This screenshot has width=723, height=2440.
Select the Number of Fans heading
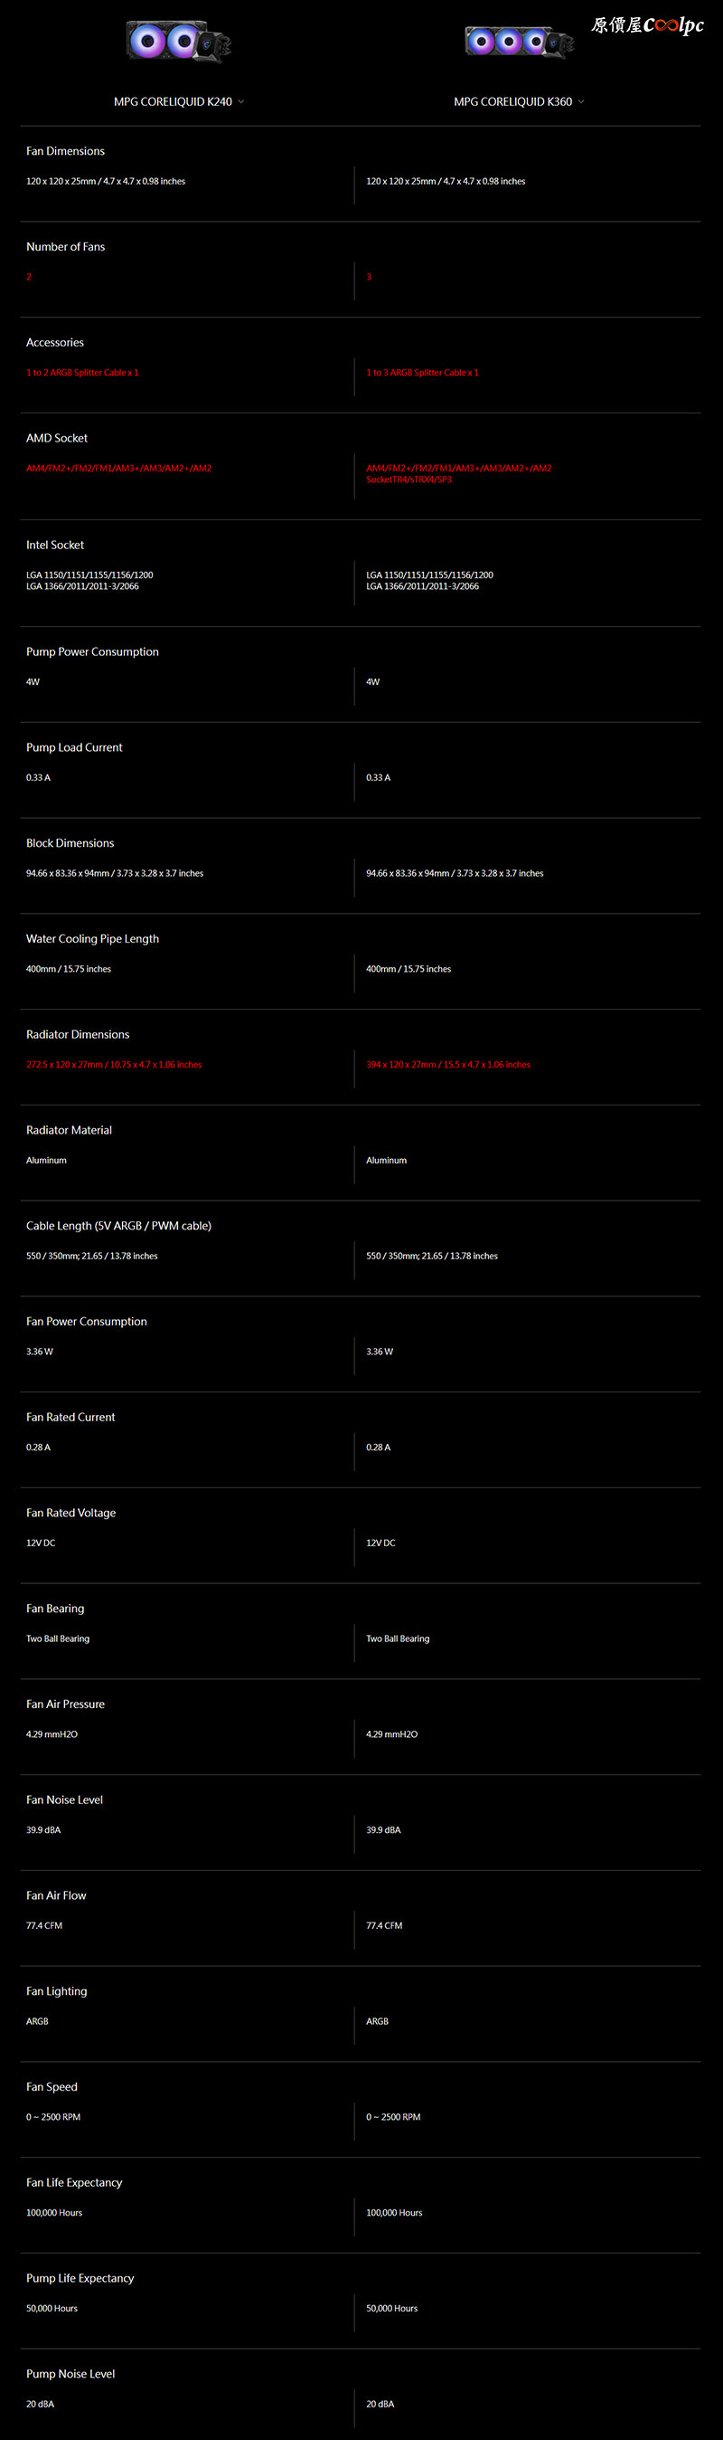coord(65,246)
